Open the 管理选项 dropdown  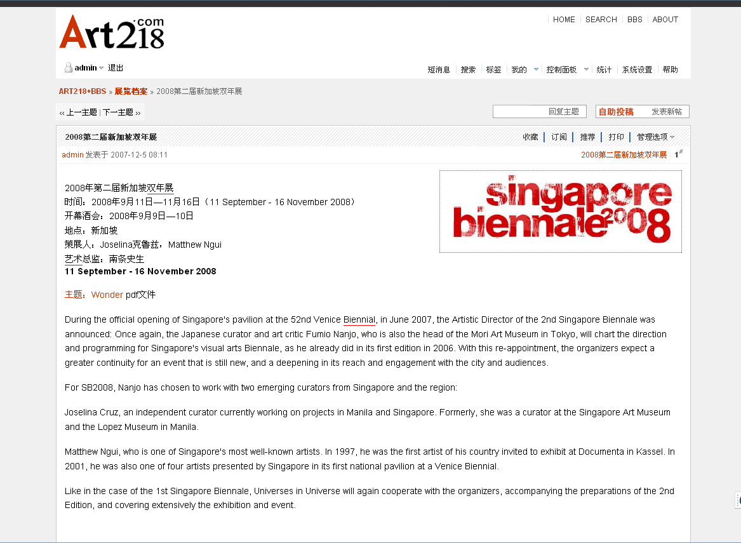[655, 137]
